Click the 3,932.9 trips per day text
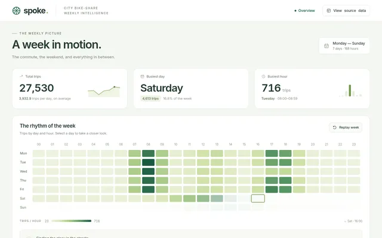 45,99
